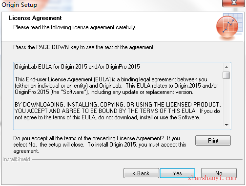The image size is (246, 186).
Task: Click the PAGE DOWN key instruction text
Action: click(x=84, y=47)
